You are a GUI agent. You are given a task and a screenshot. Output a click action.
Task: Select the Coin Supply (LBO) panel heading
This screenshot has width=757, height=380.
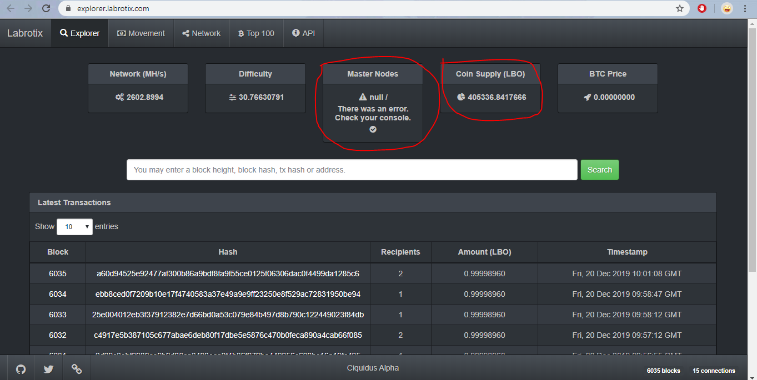coord(490,74)
